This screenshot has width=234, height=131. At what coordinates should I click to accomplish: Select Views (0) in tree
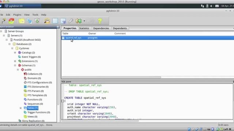[x=33, y=116]
